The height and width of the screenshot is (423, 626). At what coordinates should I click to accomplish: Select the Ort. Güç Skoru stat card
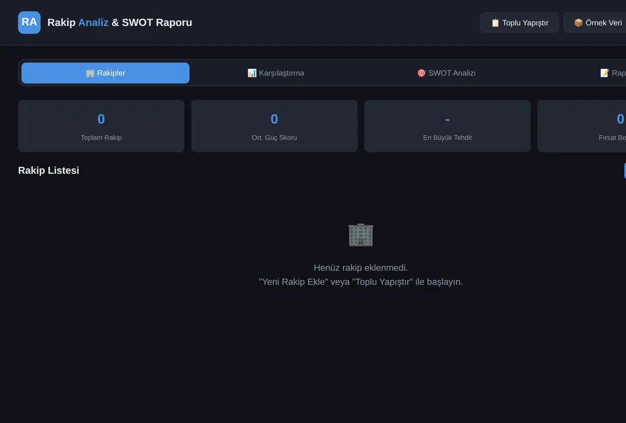(274, 126)
